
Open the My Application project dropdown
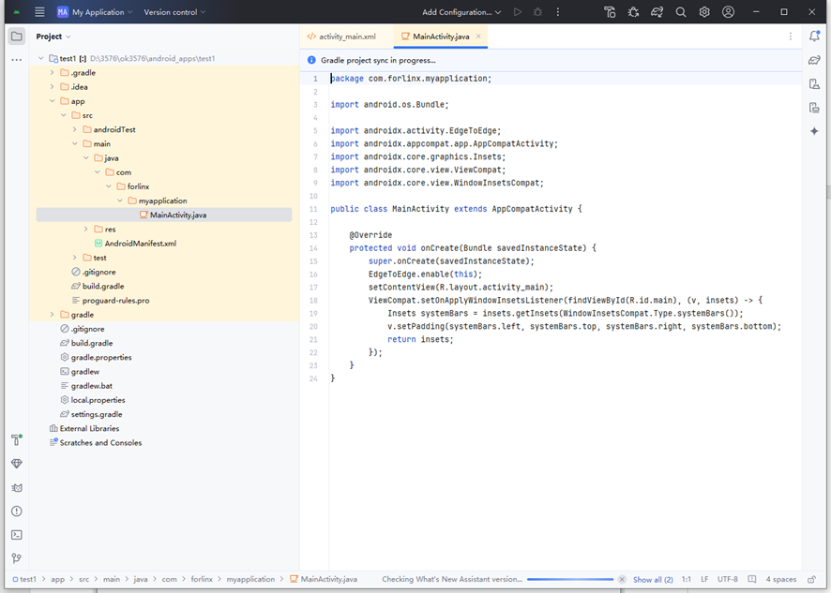(95, 11)
